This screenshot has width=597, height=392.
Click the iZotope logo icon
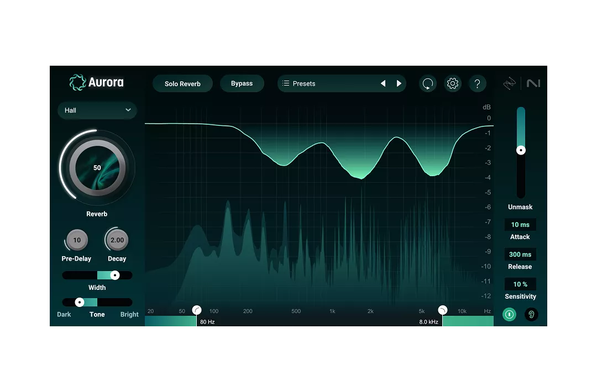tap(509, 83)
